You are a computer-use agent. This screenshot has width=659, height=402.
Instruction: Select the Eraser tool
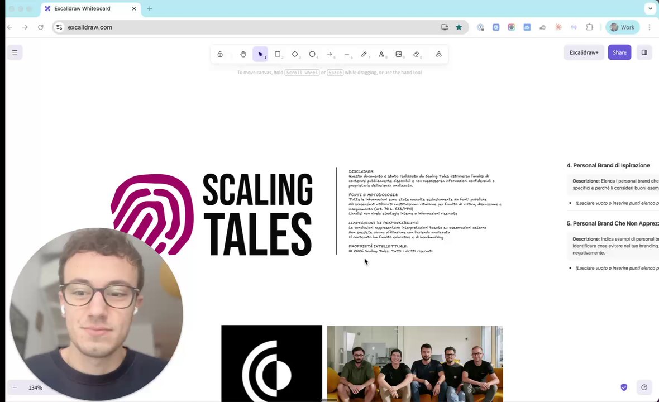tap(416, 54)
